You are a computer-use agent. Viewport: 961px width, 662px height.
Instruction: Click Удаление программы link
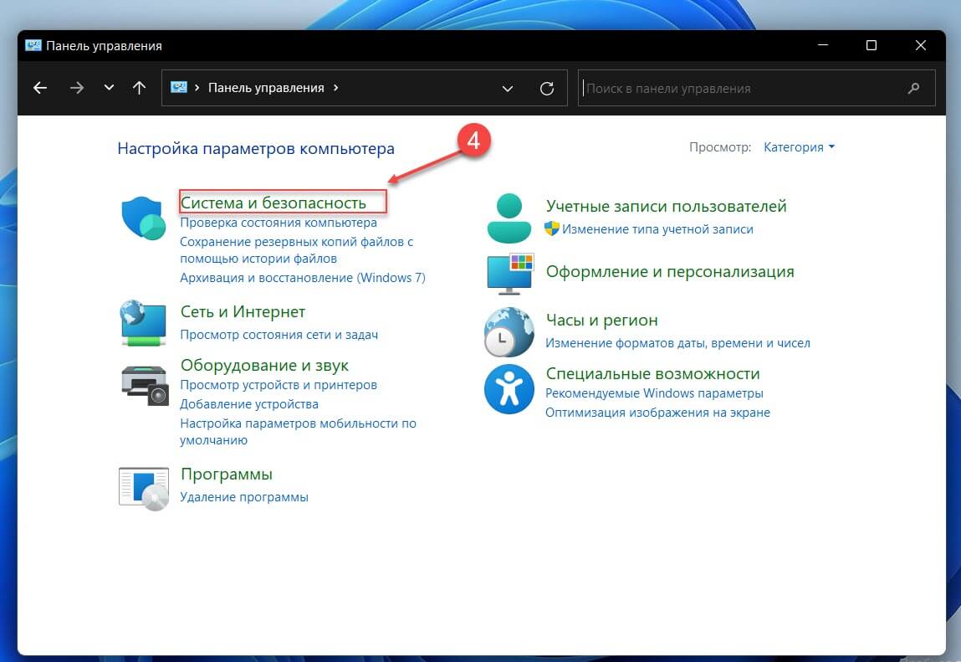[244, 497]
